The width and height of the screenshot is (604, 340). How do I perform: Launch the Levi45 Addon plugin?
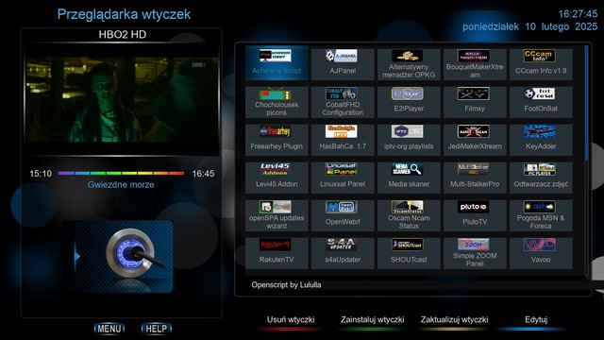277,177
